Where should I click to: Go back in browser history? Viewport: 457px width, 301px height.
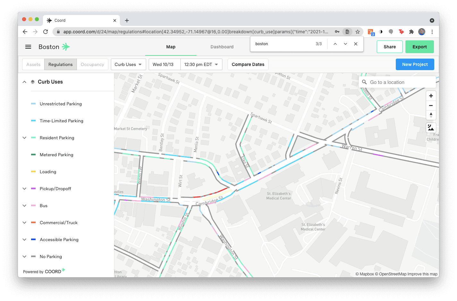(x=25, y=32)
